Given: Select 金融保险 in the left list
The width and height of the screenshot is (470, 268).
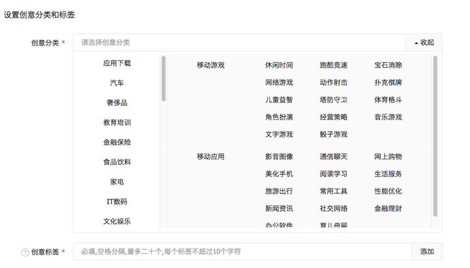Looking at the screenshot, I should [x=117, y=142].
